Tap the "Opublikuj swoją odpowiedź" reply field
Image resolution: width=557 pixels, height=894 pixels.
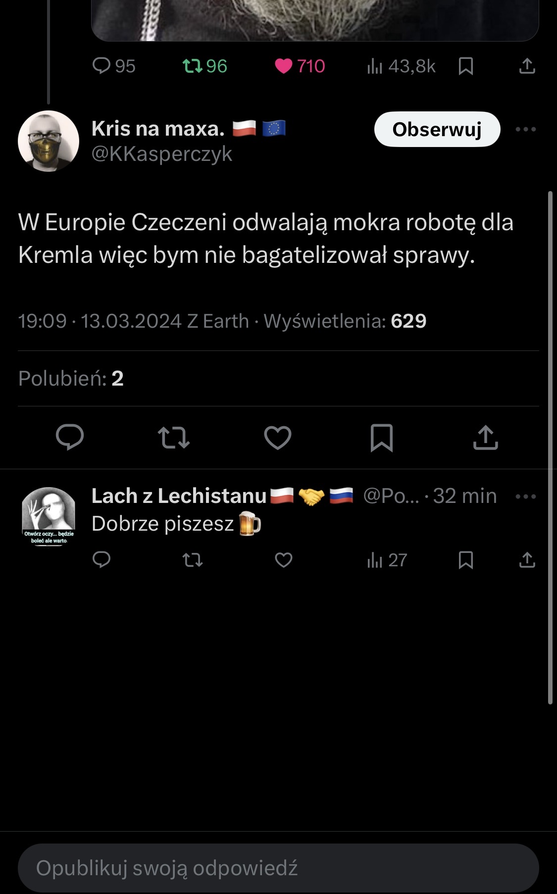point(278,868)
